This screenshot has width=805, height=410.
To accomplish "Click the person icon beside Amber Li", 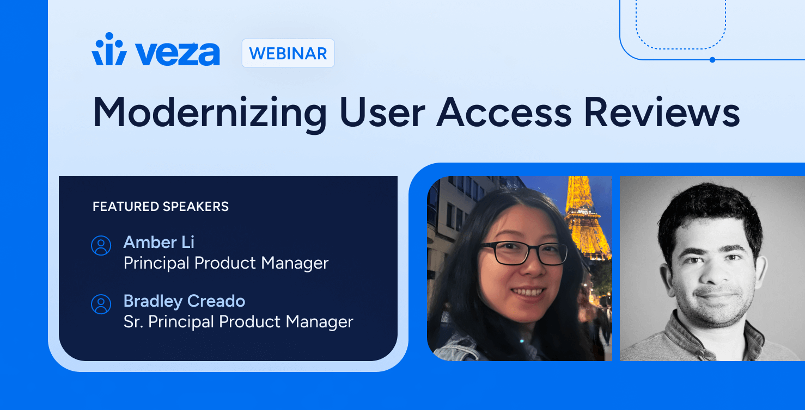I will point(101,246).
